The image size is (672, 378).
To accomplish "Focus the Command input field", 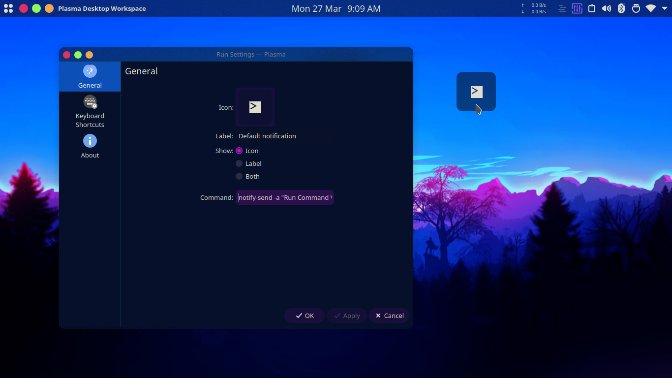I will [x=285, y=197].
